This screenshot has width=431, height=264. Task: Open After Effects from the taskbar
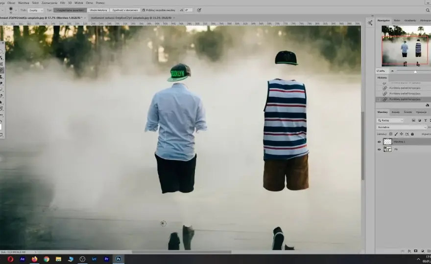point(23,259)
